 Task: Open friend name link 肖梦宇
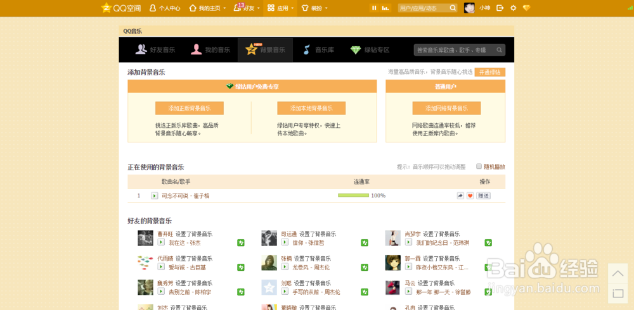tap(413, 234)
